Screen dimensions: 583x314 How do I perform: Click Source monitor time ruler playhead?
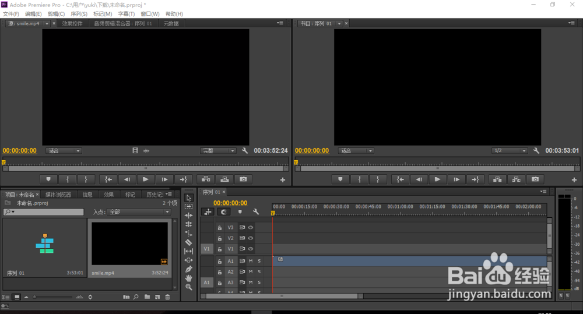tap(3, 163)
